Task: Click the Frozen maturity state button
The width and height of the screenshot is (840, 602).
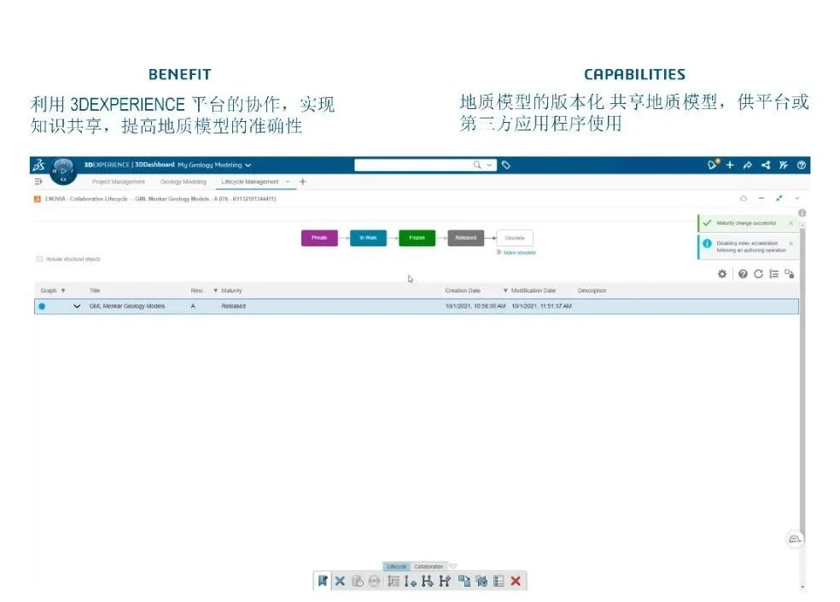Action: 417,238
